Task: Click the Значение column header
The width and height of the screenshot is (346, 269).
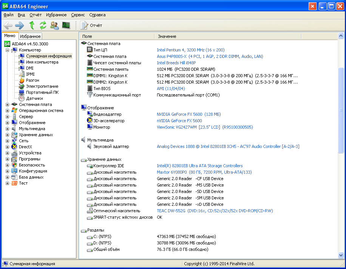Action: [x=167, y=36]
